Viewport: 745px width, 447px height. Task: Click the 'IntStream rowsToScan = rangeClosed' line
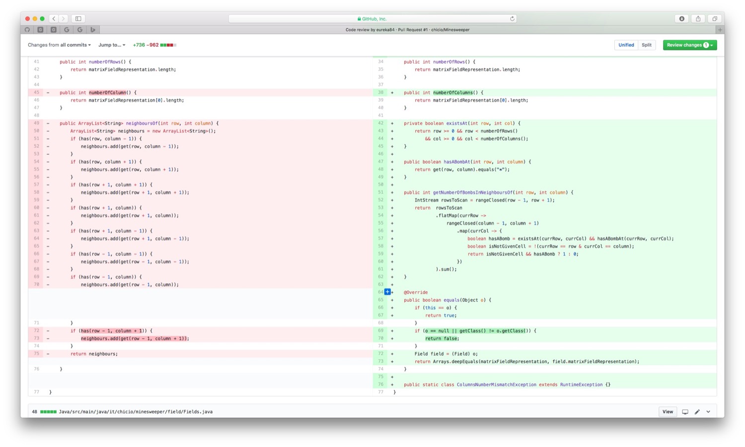[x=552, y=200]
